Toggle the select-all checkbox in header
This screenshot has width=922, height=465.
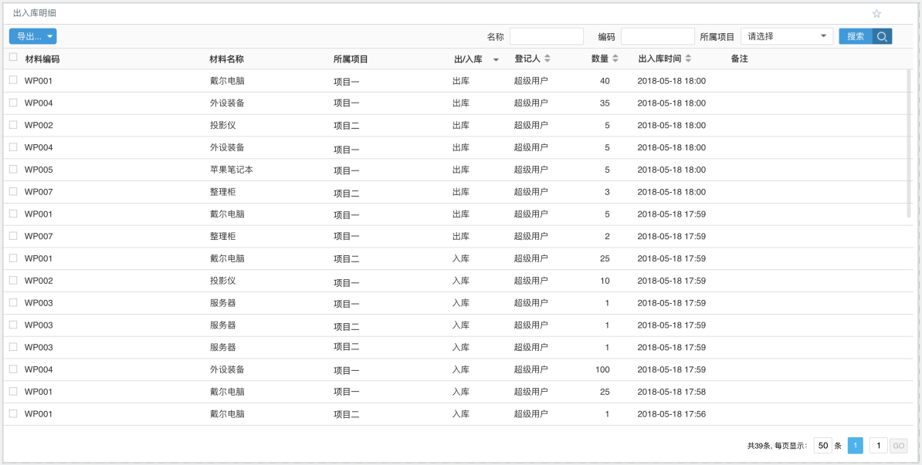(x=12, y=58)
